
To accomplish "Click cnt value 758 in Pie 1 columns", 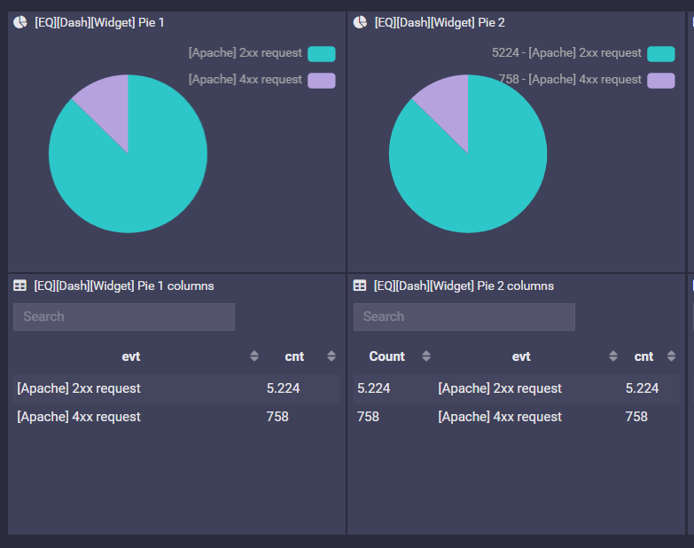I will pos(277,417).
